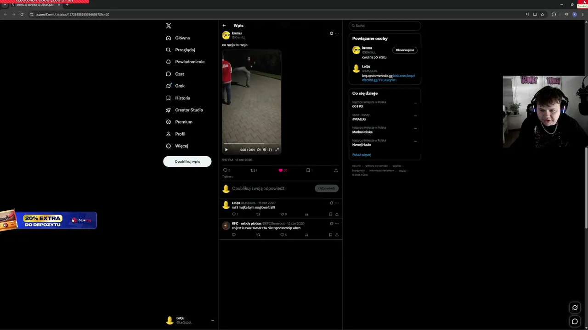Open the discord.gg link in LeQu's bio

[x=379, y=80]
